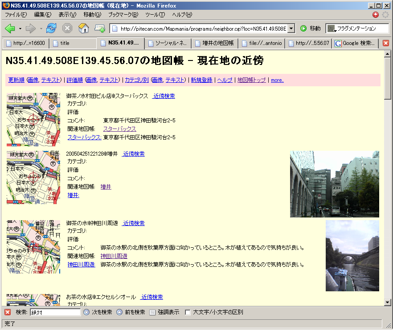Screen dimensions: 393x330
Task: Click the green 移動 Go button
Action: coord(310,28)
